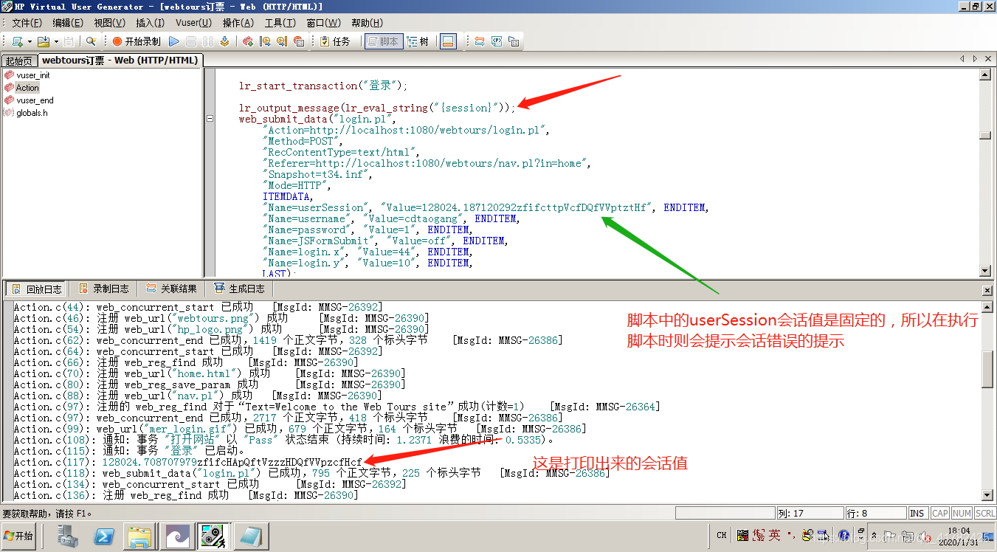Click the red insert-step toolbar icon
The width and height of the screenshot is (997, 552).
pyautogui.click(x=248, y=41)
